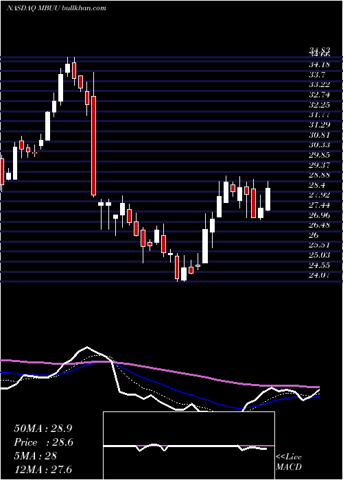This screenshot has width=343, height=480.
Task: Click the <<Live MACD label
Action: 289,462
